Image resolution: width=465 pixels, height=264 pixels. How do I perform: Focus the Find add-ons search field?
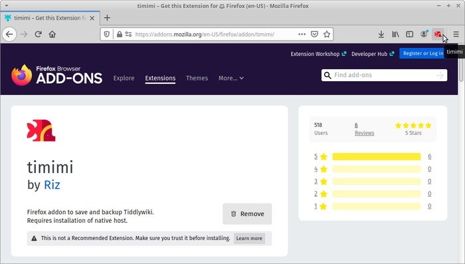(x=385, y=75)
